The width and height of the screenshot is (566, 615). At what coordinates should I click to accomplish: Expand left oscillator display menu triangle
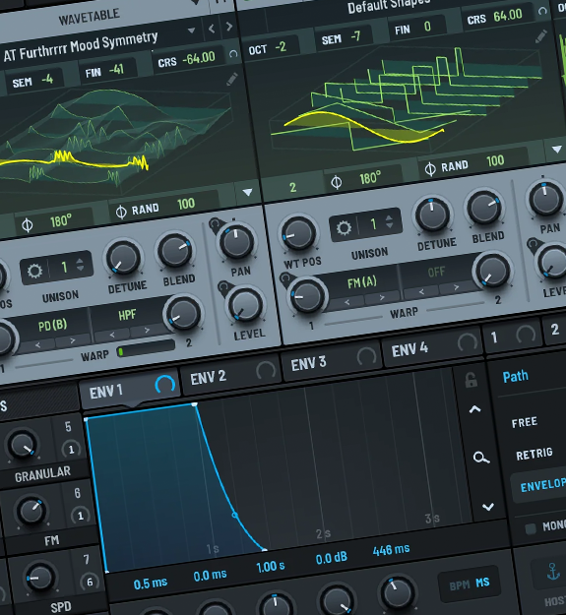click(x=247, y=192)
